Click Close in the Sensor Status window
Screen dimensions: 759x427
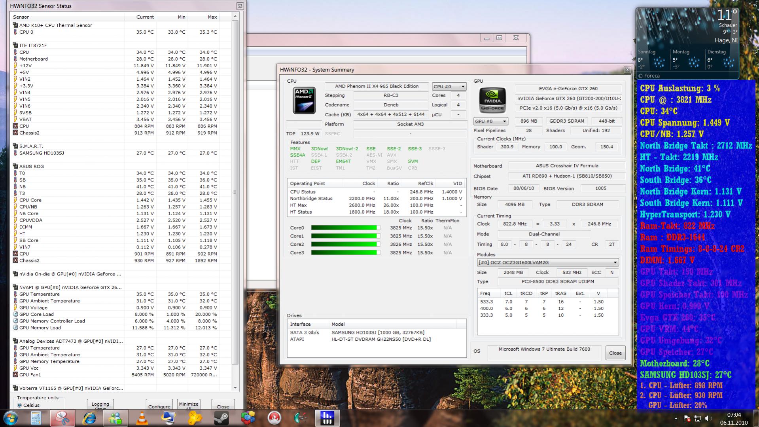(x=223, y=404)
